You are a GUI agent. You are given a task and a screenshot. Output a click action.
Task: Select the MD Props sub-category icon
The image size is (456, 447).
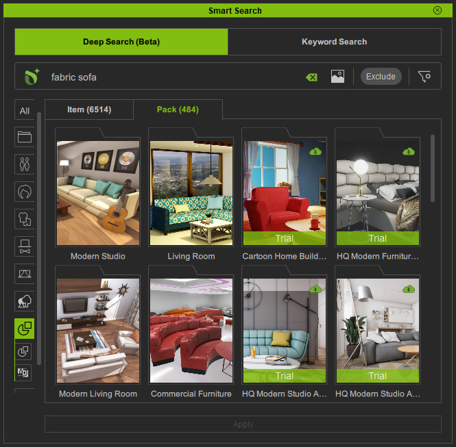click(x=23, y=372)
